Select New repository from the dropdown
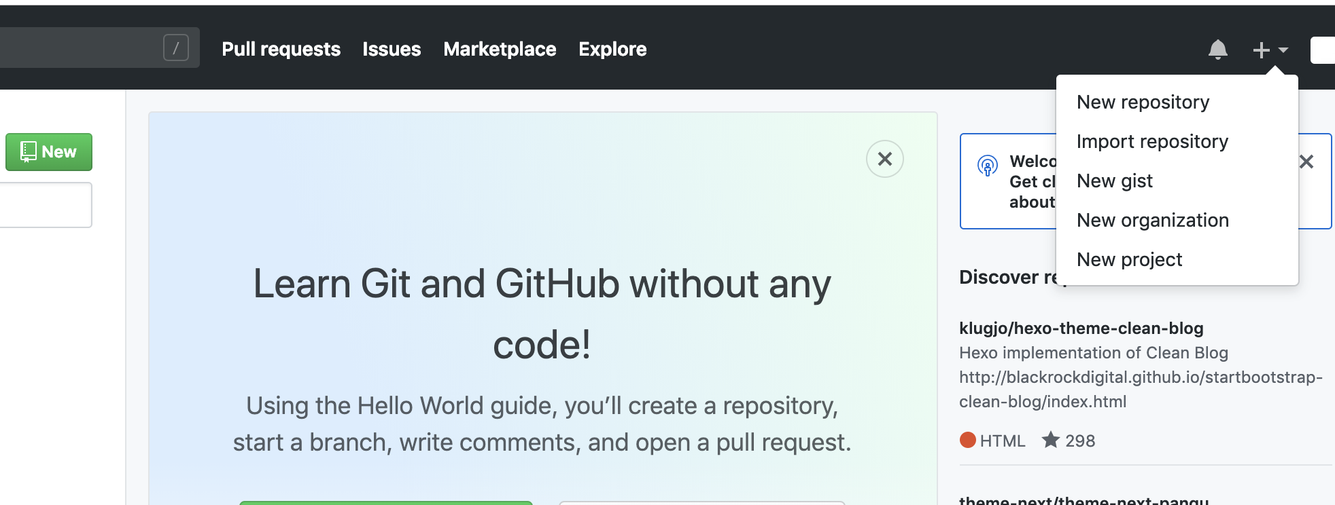The height and width of the screenshot is (505, 1335). 1177,102
